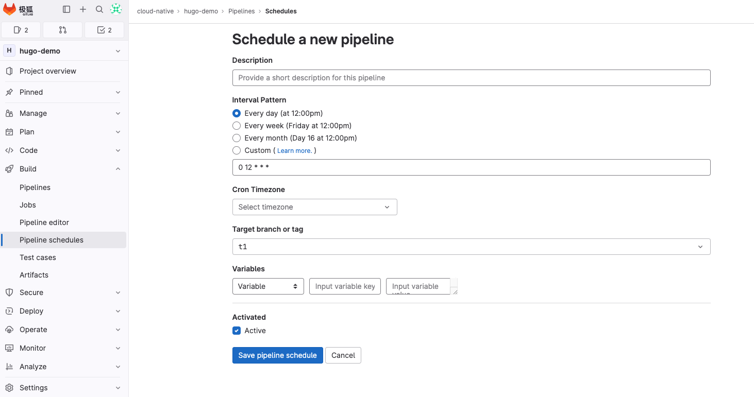Open the Variable type selector
This screenshot has height=397, width=754.
pos(268,286)
